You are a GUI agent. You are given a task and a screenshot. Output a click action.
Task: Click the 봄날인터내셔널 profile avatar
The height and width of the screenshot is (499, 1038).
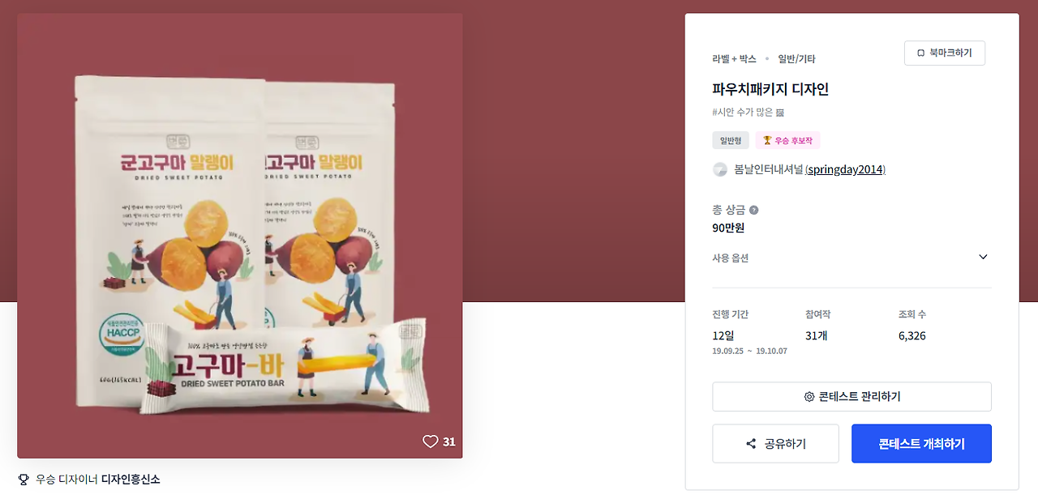click(x=719, y=169)
